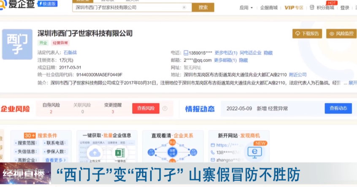Image resolution: width=357 pixels, height=187 pixels.
Task: Open 更多电话(1) link
Action: coord(226,53)
